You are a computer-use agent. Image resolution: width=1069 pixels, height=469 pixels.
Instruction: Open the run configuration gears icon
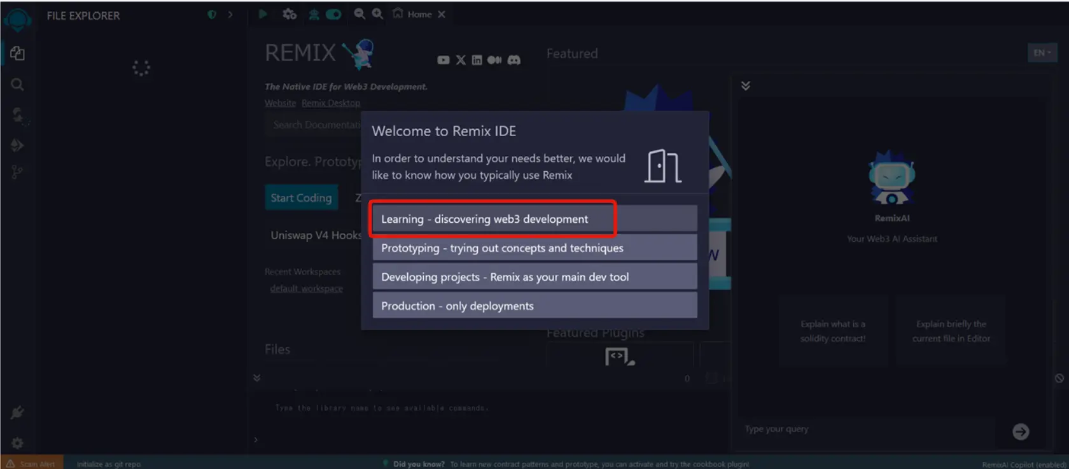(290, 14)
